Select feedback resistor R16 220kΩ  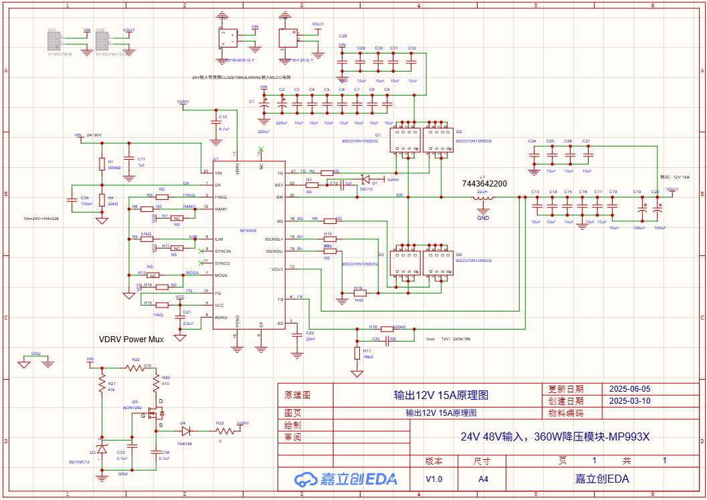click(x=387, y=329)
